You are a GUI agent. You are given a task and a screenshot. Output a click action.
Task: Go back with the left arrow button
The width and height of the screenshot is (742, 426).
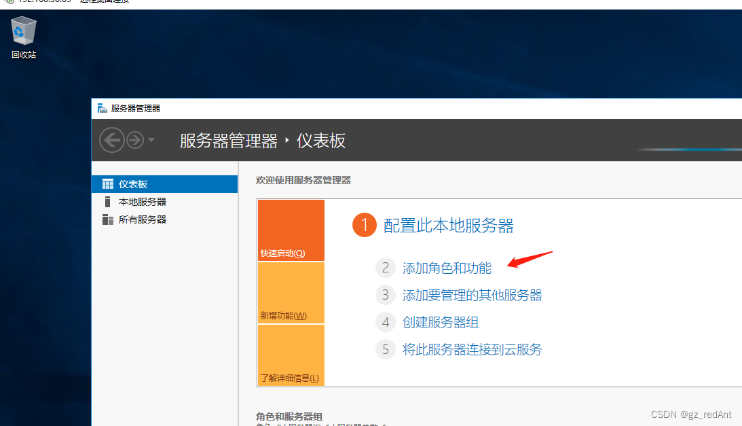(x=112, y=140)
